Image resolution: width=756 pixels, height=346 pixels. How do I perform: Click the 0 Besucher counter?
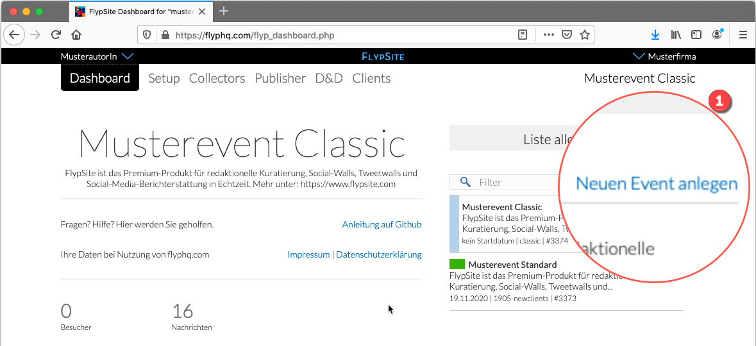pos(76,317)
